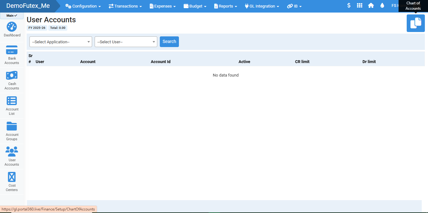Open Account Groups folder icon
This screenshot has height=213, width=428.
click(x=12, y=126)
